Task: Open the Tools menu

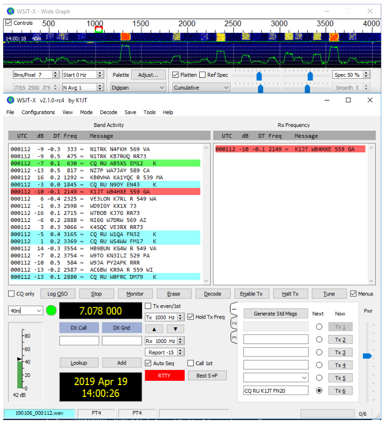Action: pos(150,112)
